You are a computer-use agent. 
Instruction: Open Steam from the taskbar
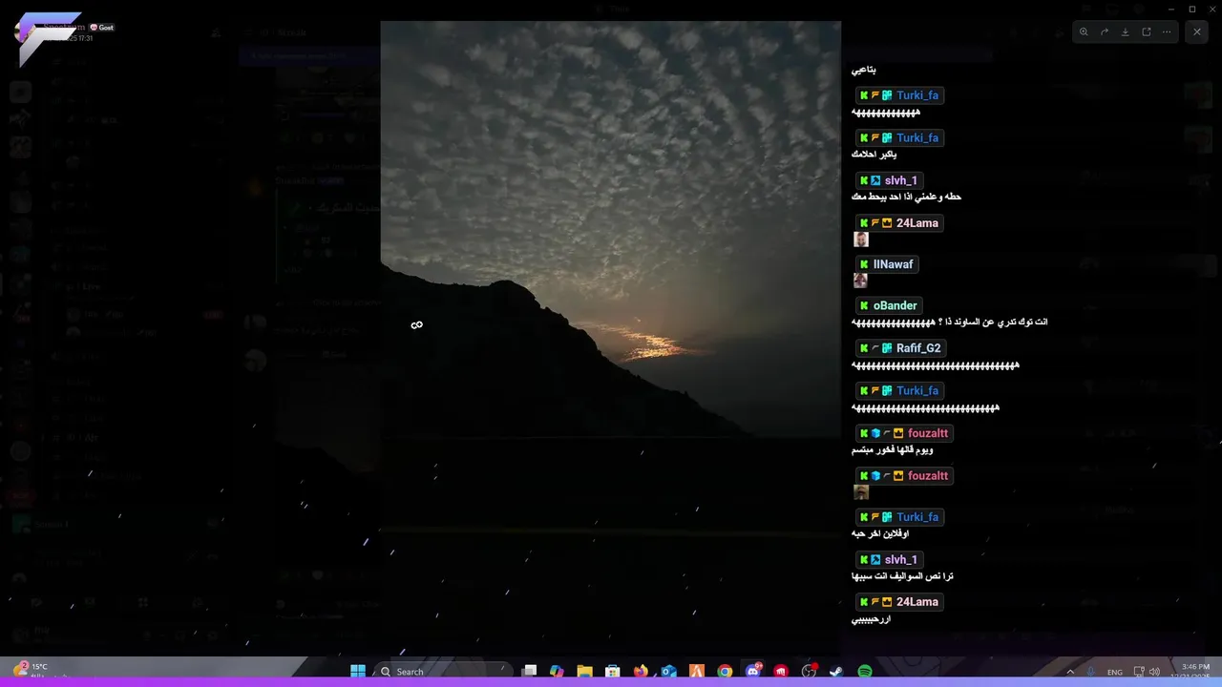[x=836, y=672]
